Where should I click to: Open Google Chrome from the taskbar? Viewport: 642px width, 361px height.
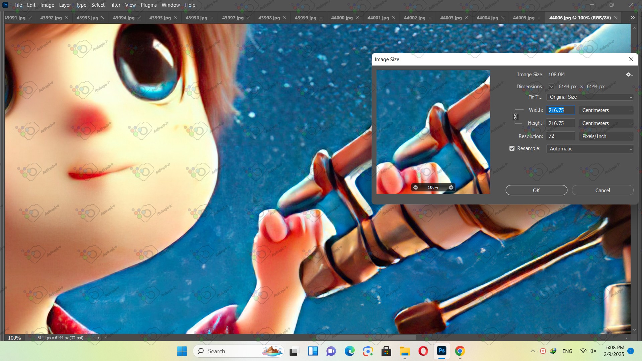[460, 351]
